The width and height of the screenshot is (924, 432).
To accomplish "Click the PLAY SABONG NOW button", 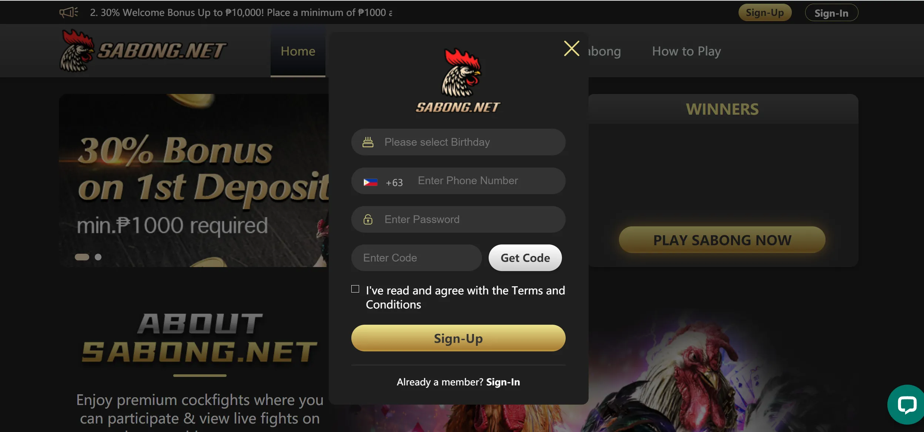I will coord(722,240).
